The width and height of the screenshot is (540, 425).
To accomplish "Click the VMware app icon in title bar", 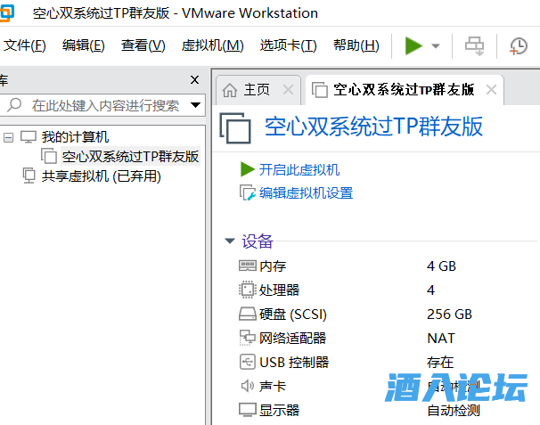I will (6, 12).
